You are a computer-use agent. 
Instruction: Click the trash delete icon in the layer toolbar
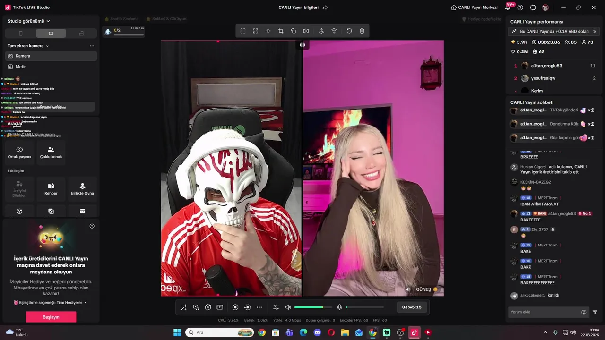click(362, 31)
